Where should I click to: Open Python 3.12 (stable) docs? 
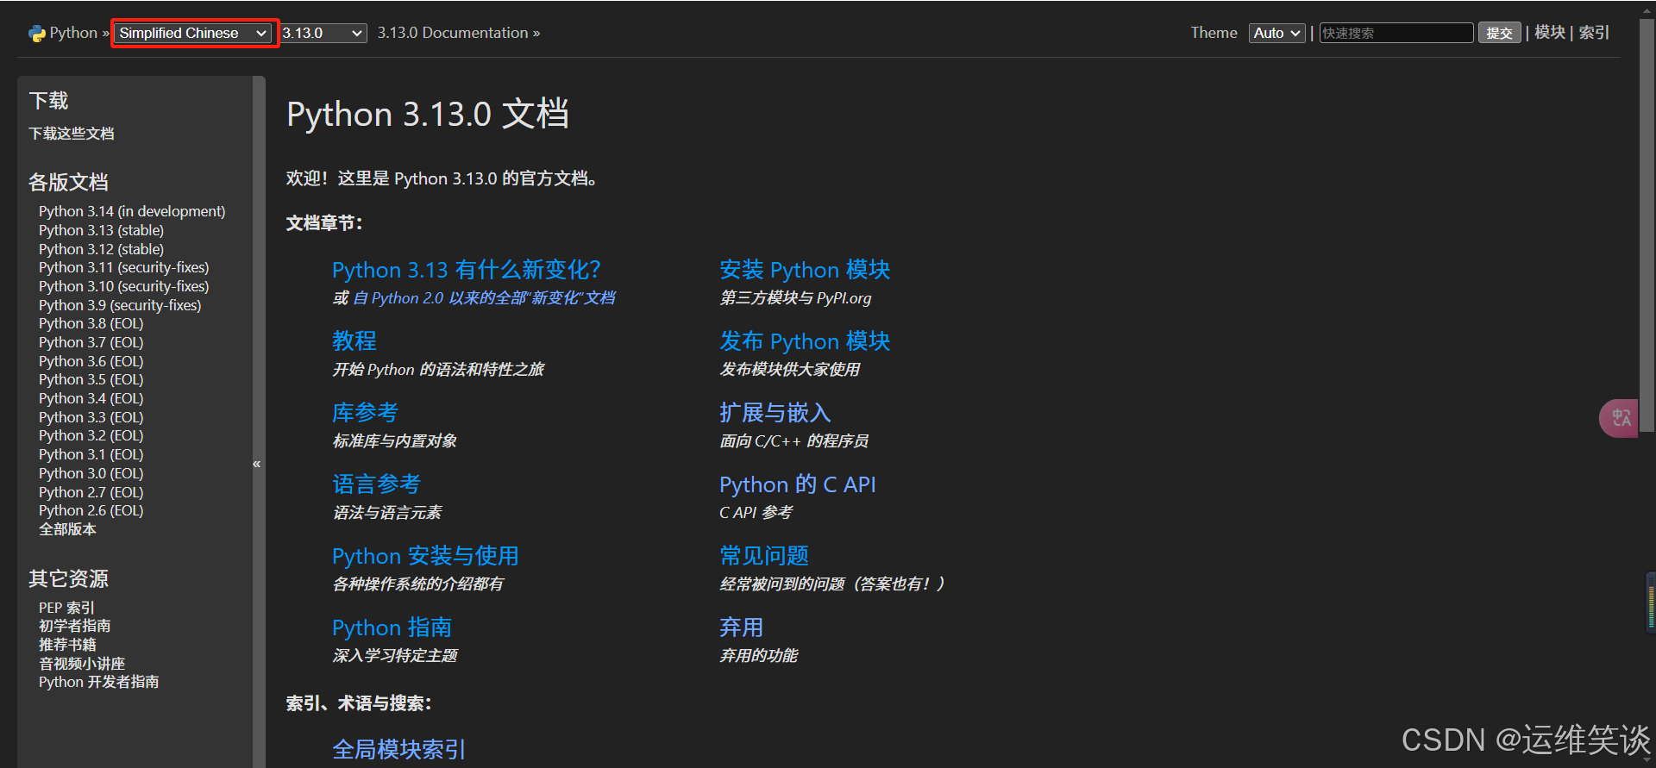coord(101,249)
